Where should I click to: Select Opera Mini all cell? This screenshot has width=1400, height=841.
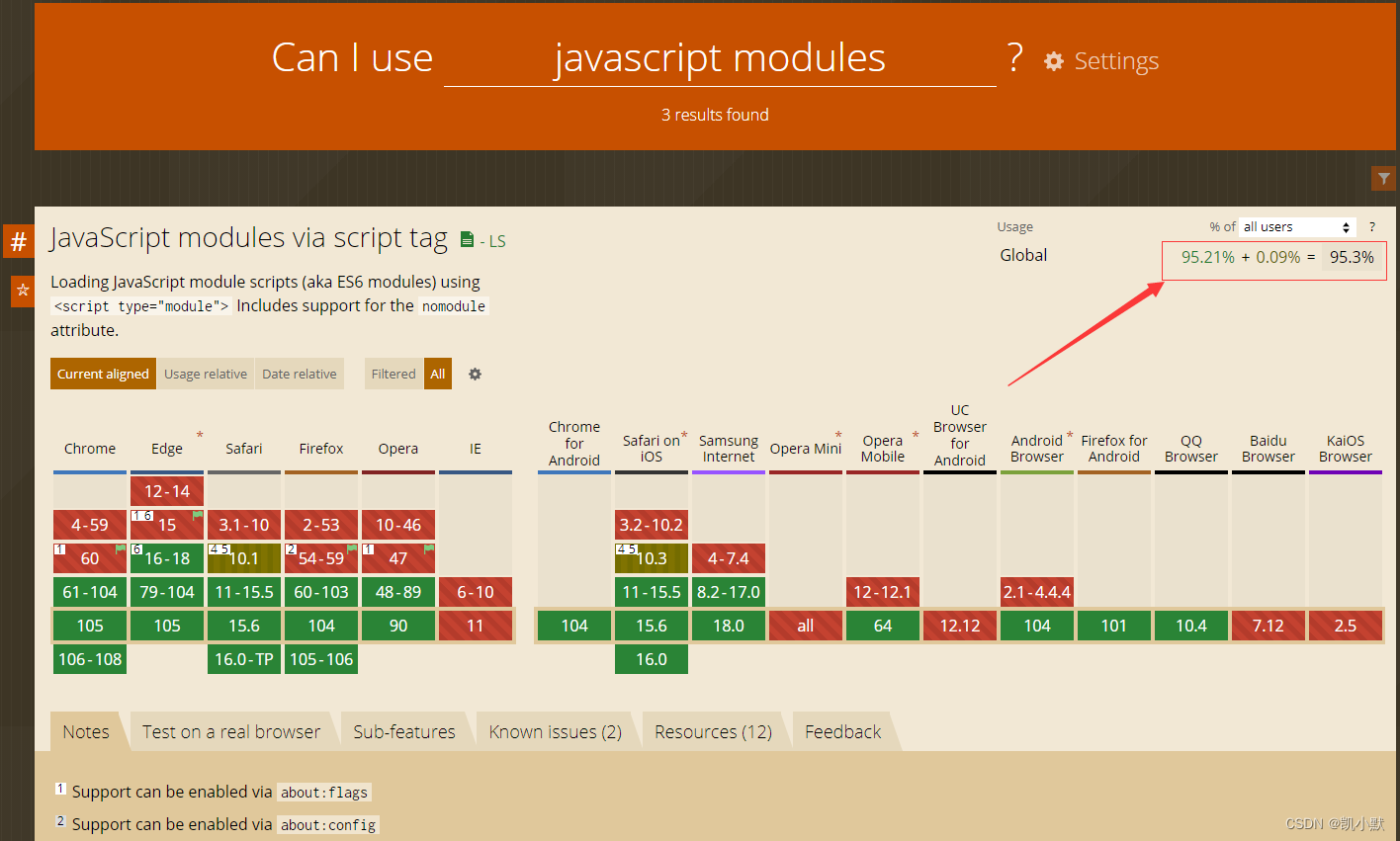pyautogui.click(x=806, y=626)
